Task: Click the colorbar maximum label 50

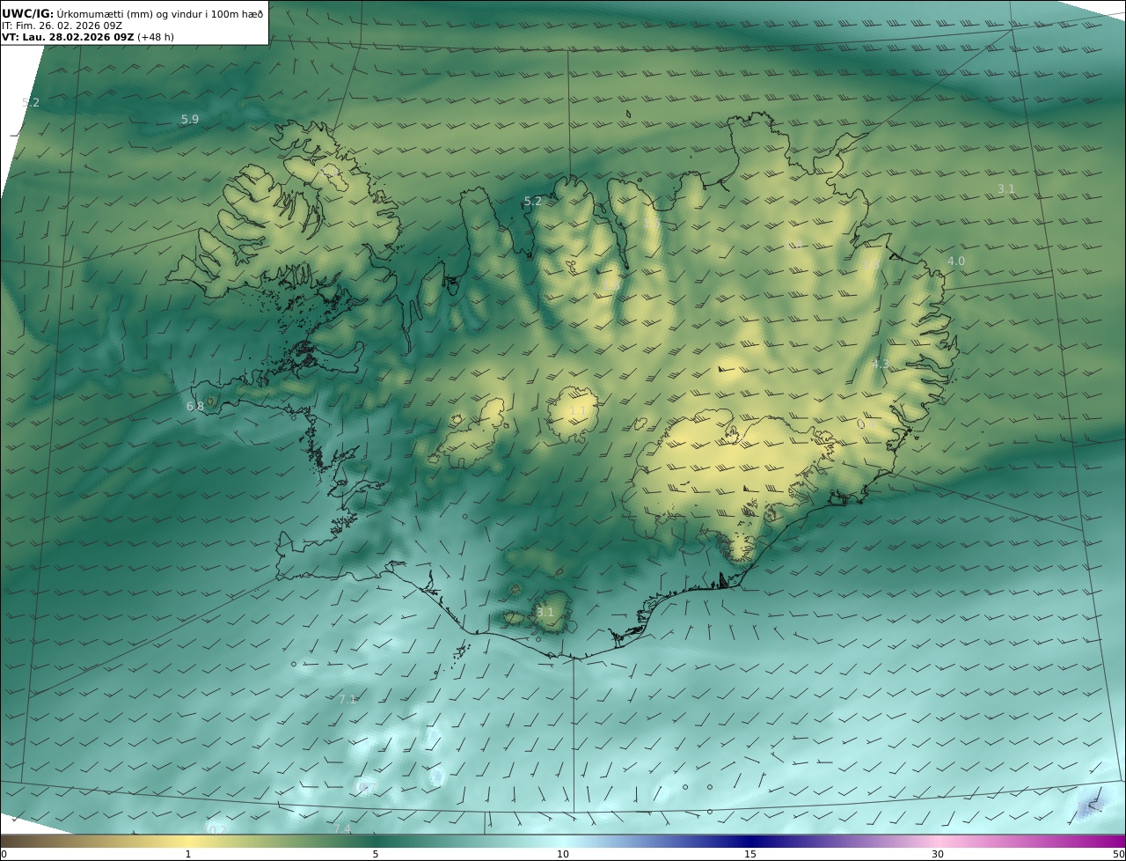Action: coord(1118,853)
